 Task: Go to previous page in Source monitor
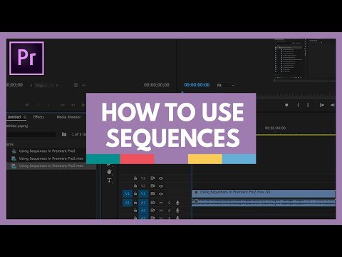coord(31,85)
